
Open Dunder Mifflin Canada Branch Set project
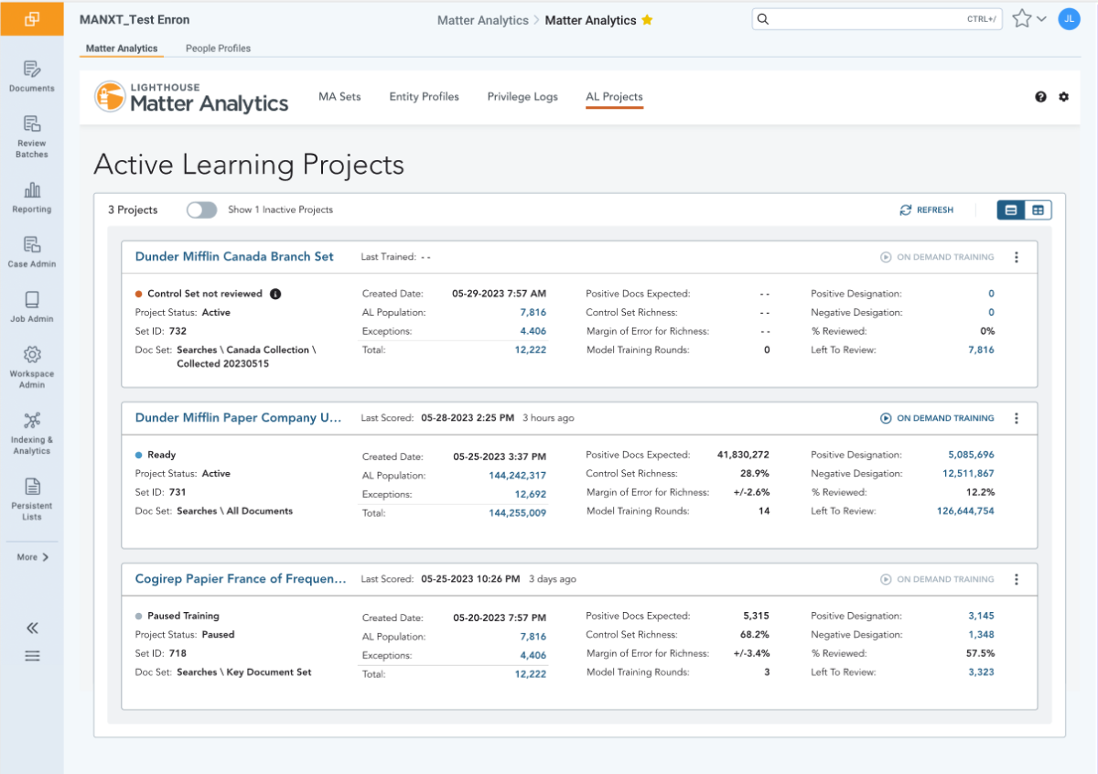pyautogui.click(x=234, y=257)
